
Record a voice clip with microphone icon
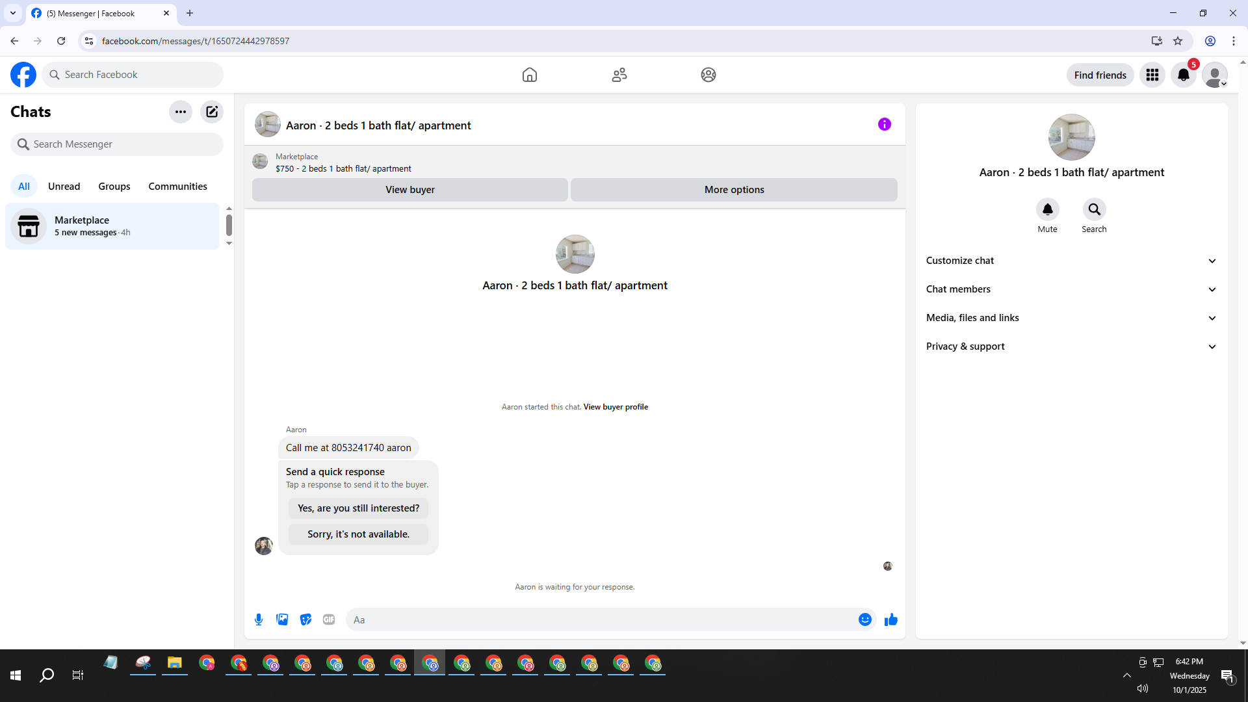click(259, 619)
